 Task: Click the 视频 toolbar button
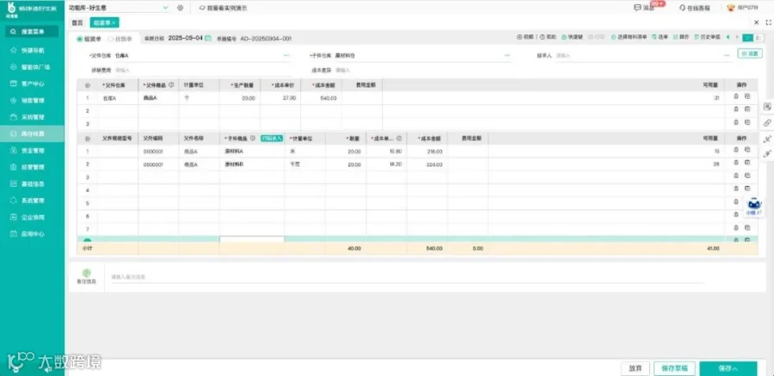click(525, 37)
